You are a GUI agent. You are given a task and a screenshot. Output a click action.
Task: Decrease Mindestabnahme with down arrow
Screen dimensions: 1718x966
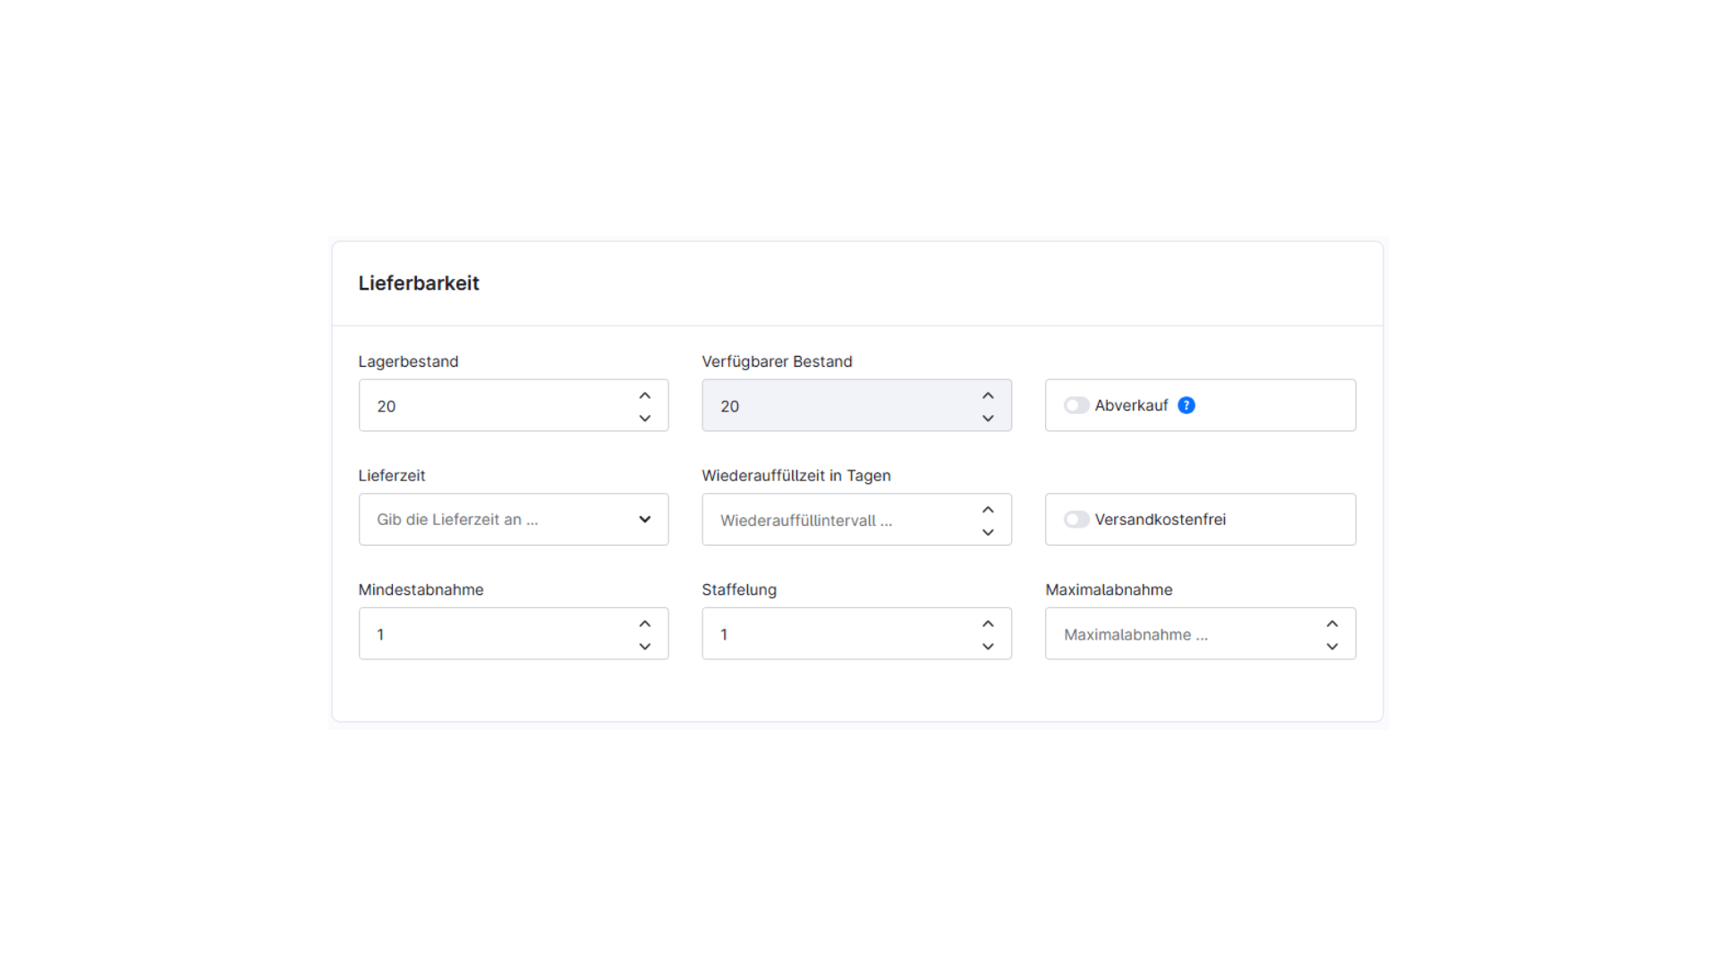[x=644, y=646]
